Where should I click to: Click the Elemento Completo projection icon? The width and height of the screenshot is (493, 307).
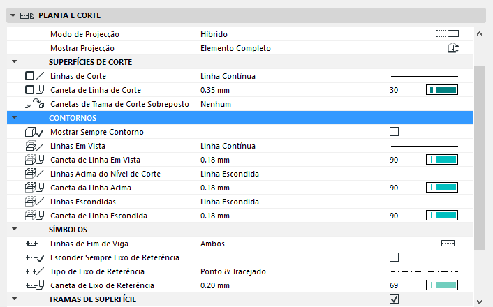453,48
